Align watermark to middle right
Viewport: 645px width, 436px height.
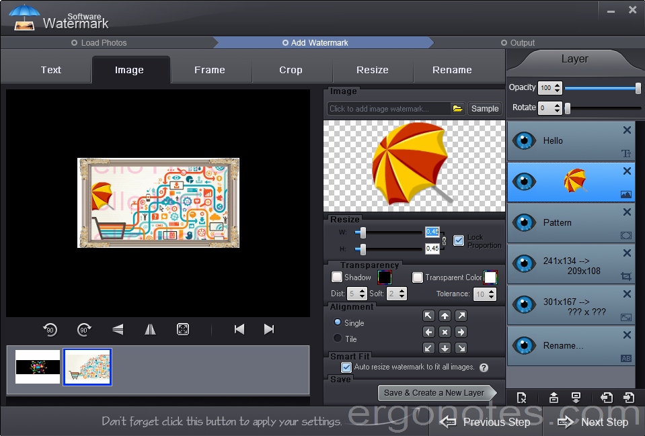click(461, 332)
